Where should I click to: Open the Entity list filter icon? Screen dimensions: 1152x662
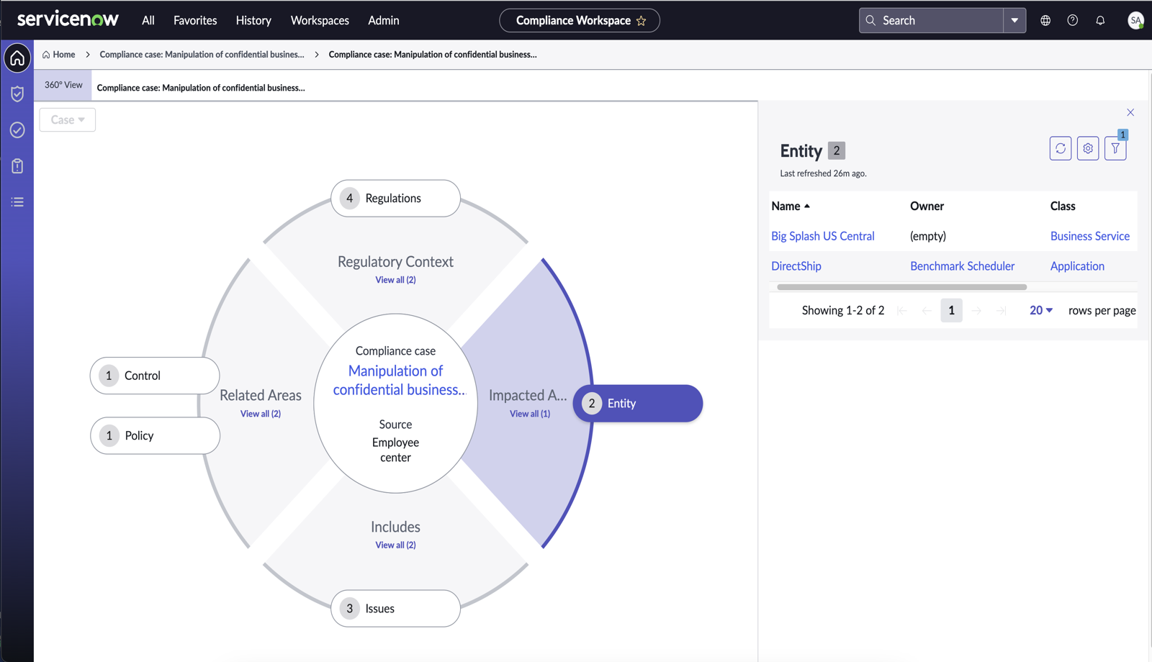pos(1115,148)
